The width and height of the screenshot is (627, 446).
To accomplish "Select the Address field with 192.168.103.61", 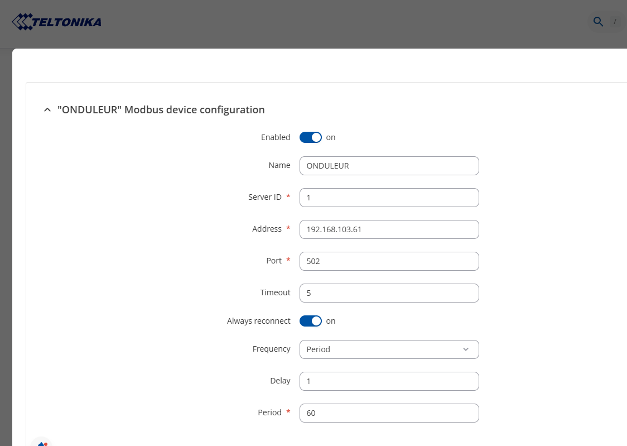I will (389, 229).
